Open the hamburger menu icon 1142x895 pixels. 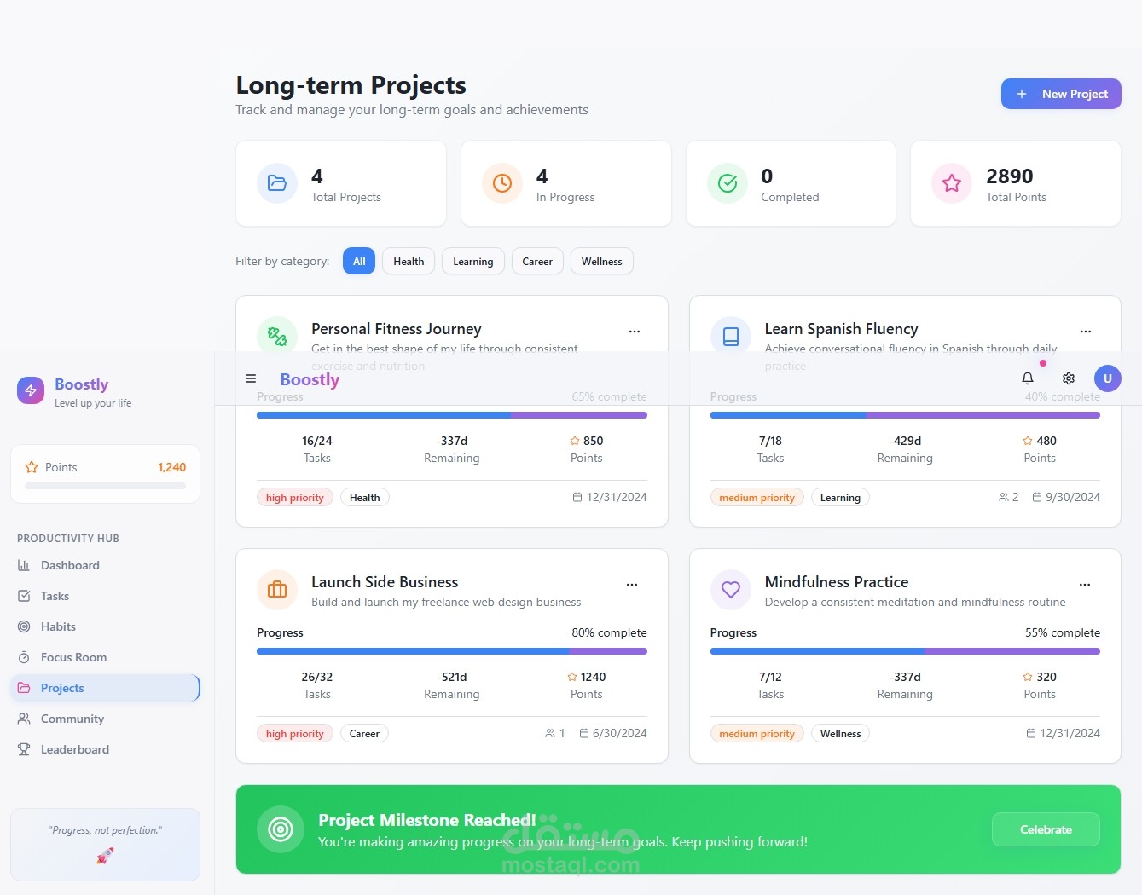click(x=251, y=378)
